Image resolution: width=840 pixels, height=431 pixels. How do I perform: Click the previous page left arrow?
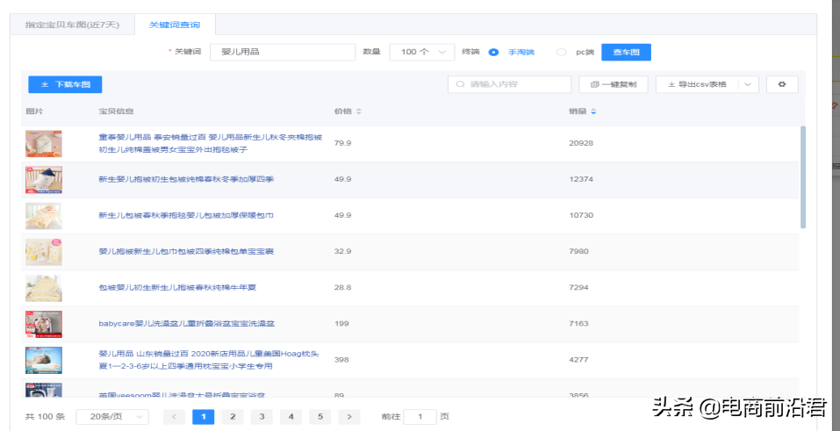click(175, 417)
